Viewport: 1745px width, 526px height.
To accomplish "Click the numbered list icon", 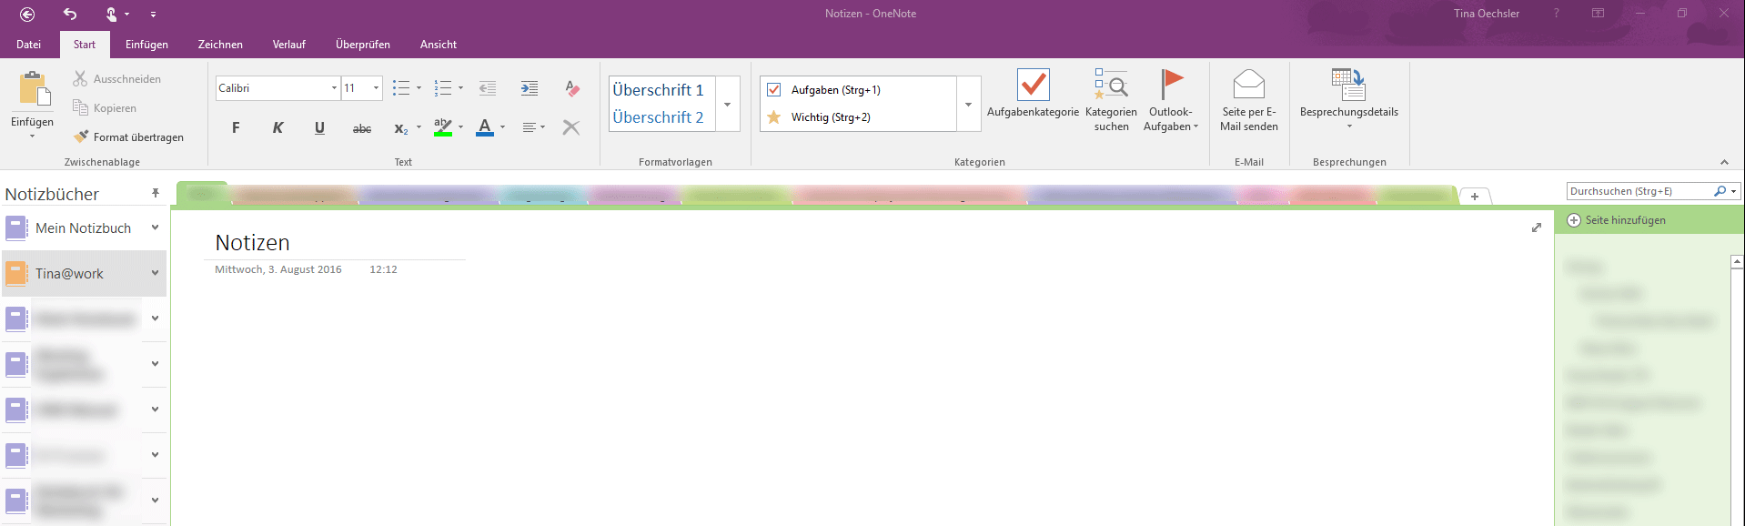I will point(443,88).
